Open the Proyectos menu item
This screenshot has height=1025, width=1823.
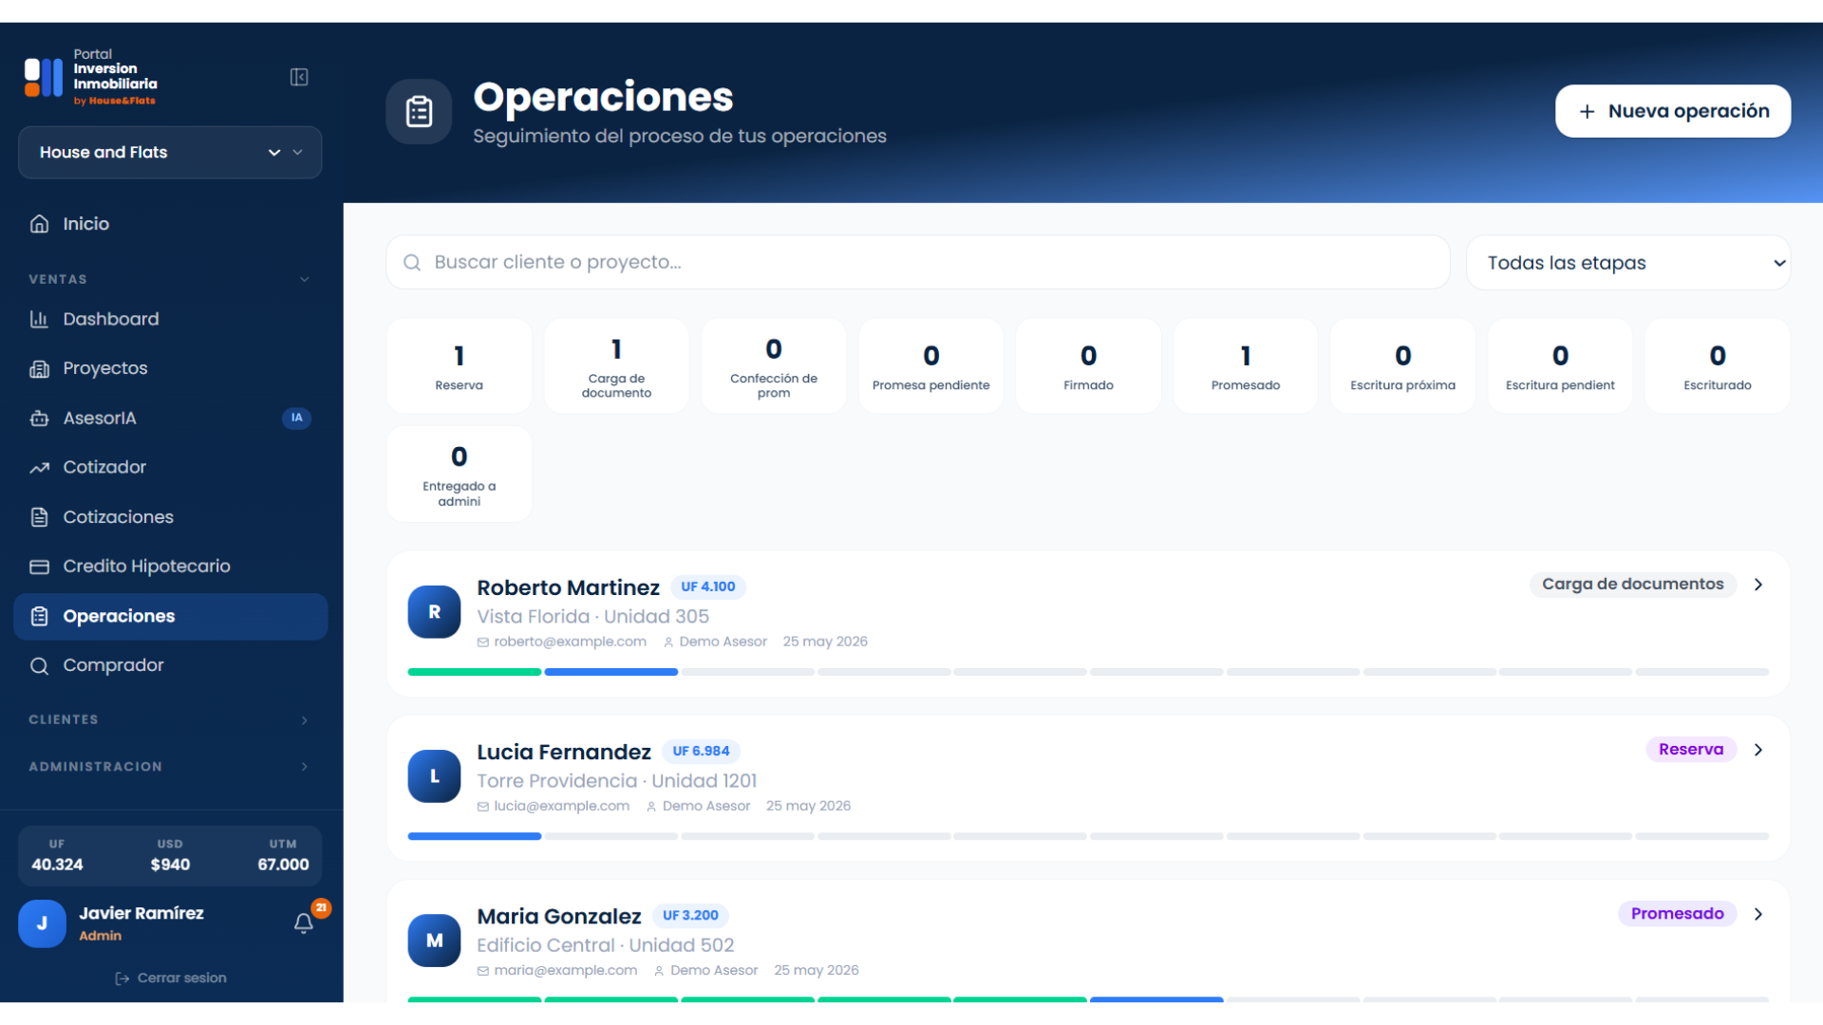(170, 368)
